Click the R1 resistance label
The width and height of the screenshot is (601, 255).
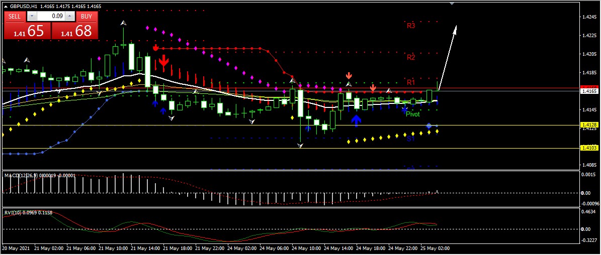411,82
